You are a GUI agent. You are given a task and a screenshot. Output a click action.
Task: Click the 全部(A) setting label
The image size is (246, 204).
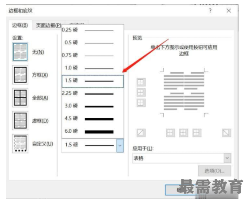(40, 98)
